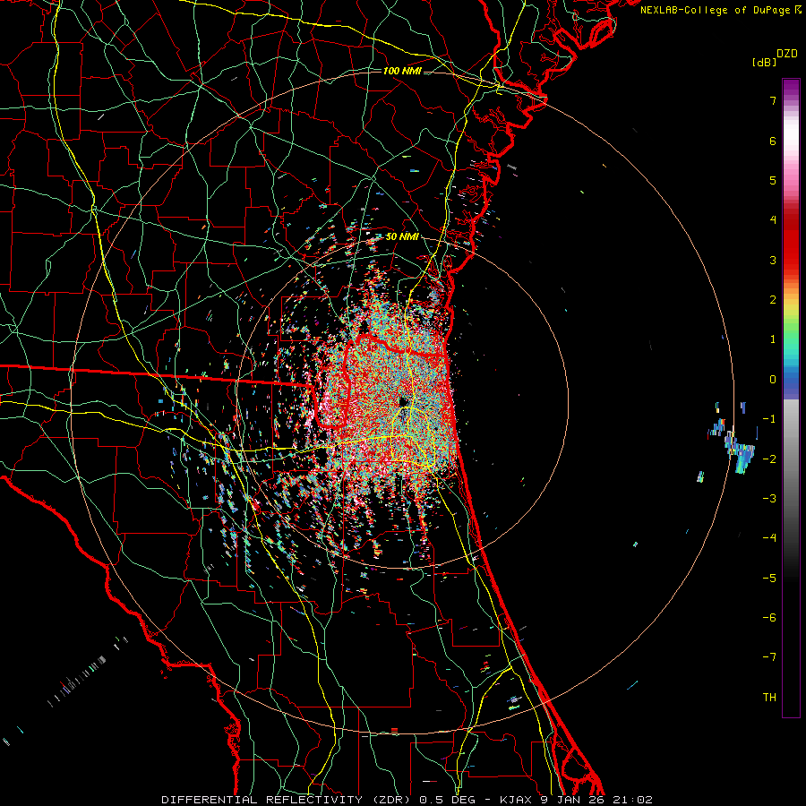Click the -5 dB color scale label
The width and height of the screenshot is (806, 806).
[x=769, y=579]
